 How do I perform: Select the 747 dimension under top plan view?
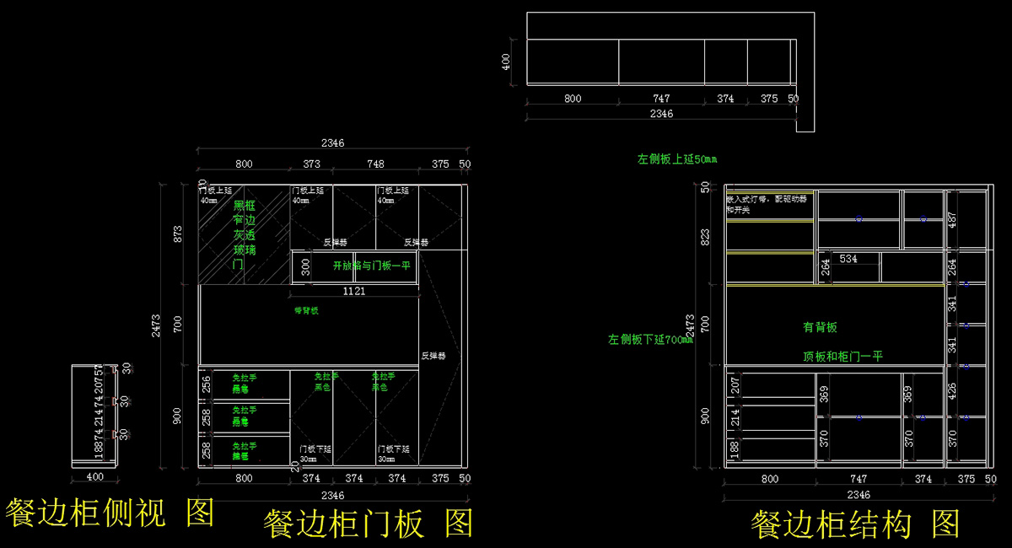pos(661,99)
